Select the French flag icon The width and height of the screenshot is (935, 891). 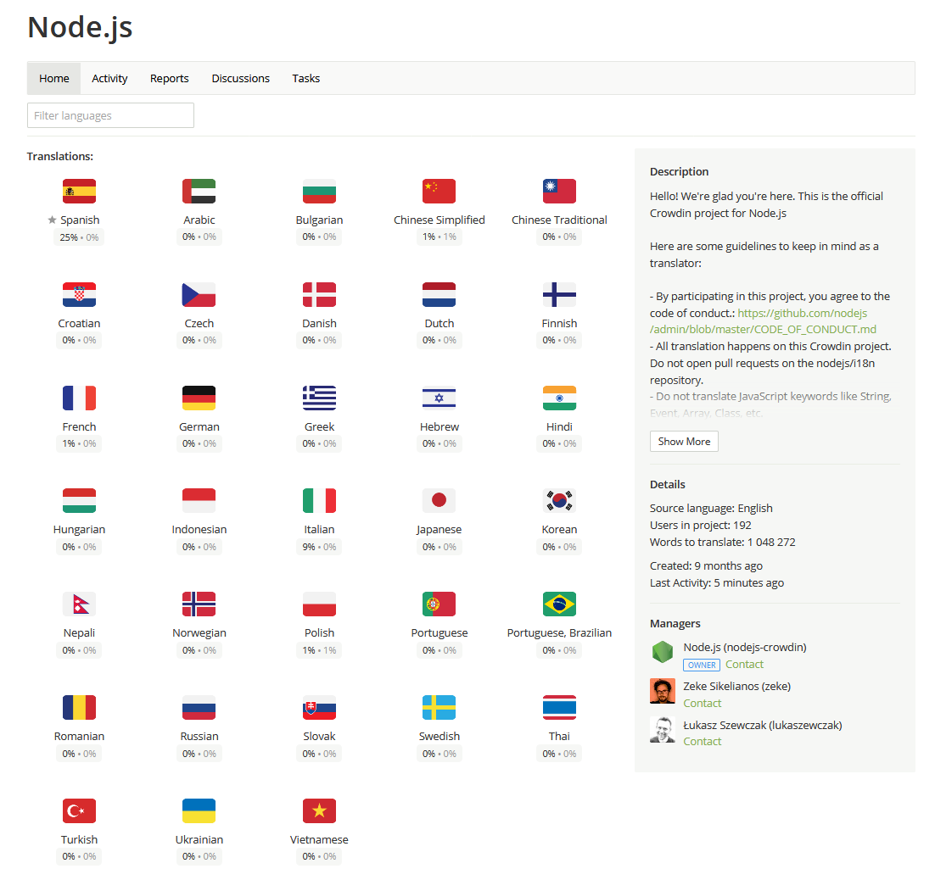click(x=79, y=398)
